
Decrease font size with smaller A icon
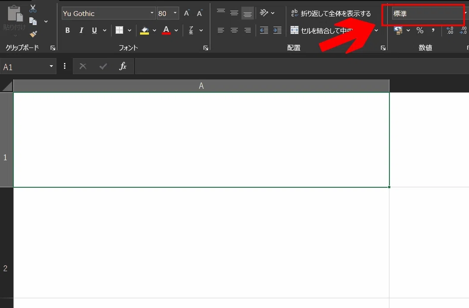pyautogui.click(x=200, y=13)
